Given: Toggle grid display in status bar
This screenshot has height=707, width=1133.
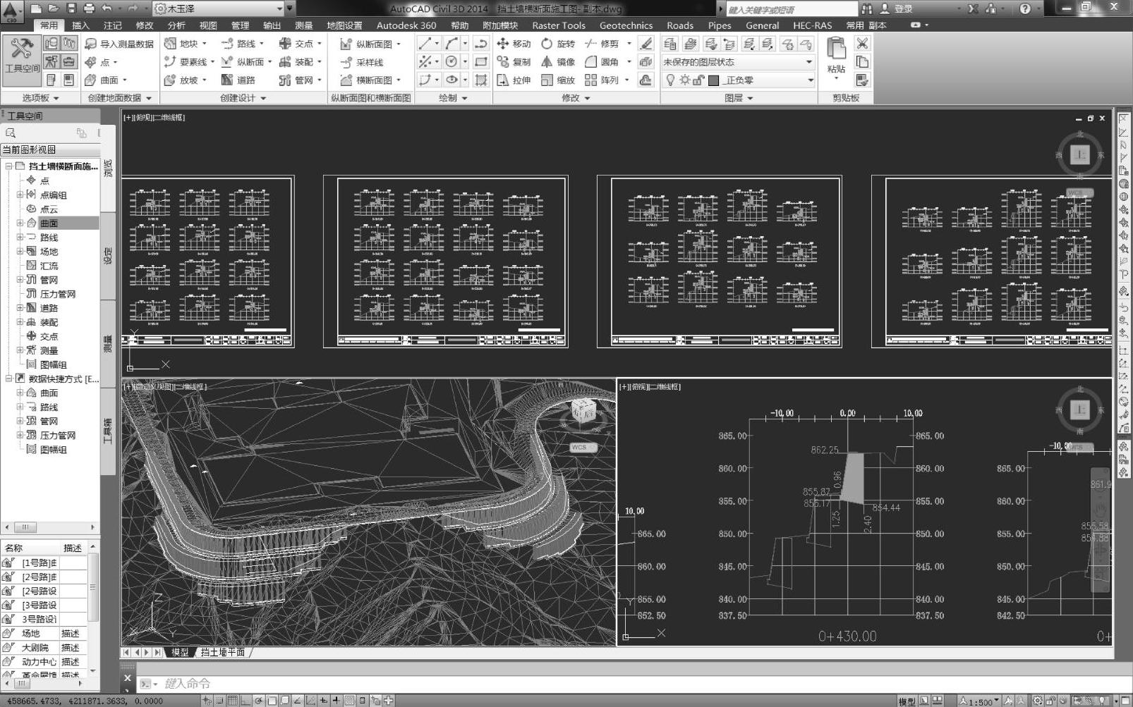Looking at the screenshot, I should pos(232,701).
